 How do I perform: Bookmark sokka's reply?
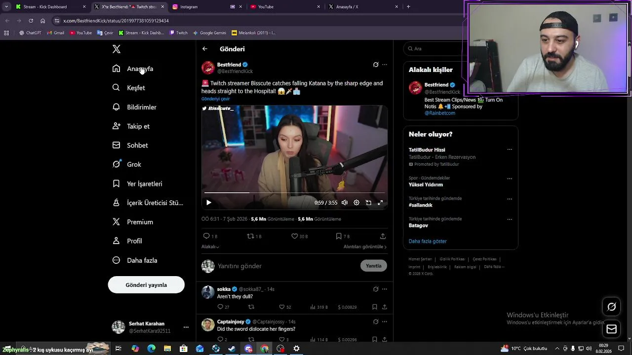[375, 307]
